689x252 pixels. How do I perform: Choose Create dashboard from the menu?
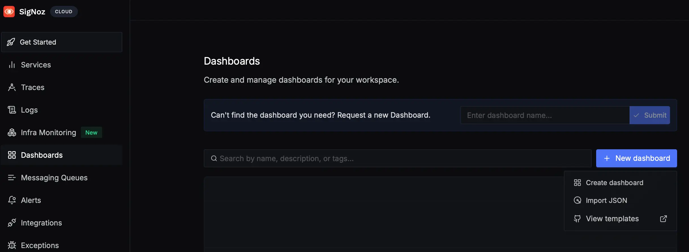coord(620,183)
